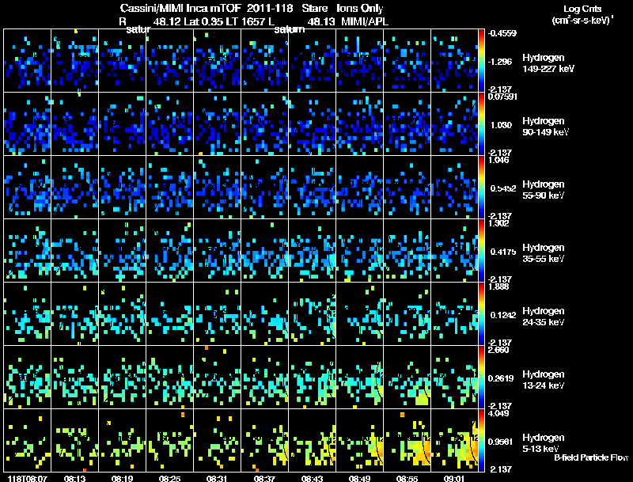Click the '0.07591' colorbar value

tap(502, 97)
